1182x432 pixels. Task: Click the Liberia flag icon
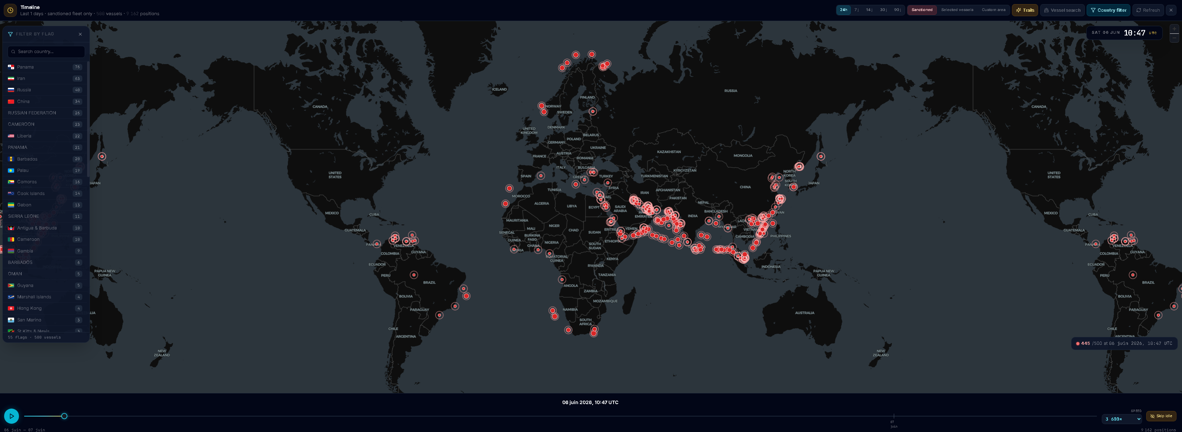[x=11, y=136]
